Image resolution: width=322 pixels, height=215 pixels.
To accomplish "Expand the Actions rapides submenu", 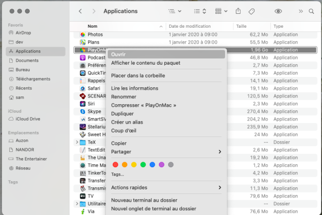I will coord(166,187).
